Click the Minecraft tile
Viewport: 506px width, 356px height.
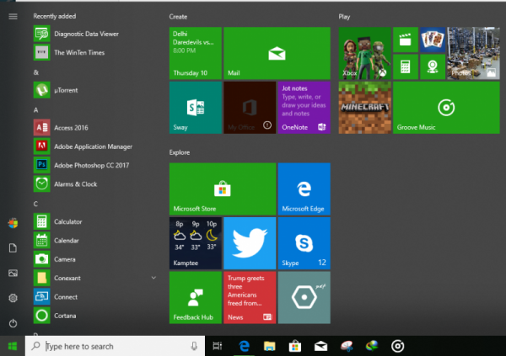364,109
